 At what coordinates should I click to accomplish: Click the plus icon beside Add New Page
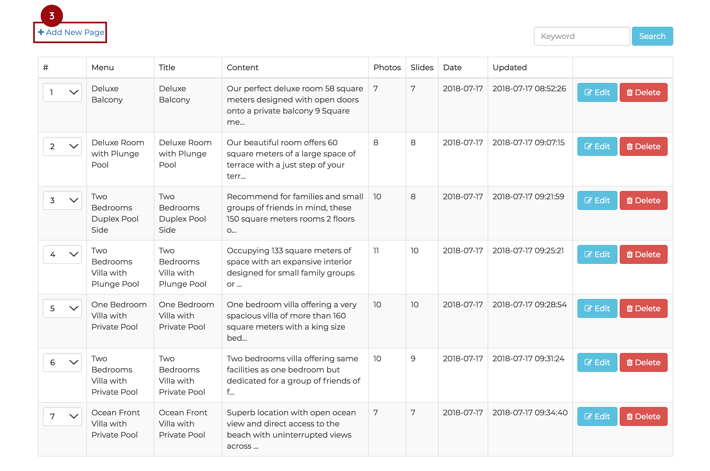point(41,32)
